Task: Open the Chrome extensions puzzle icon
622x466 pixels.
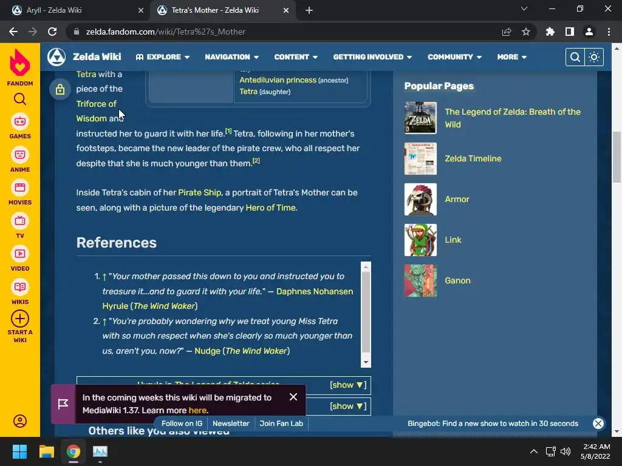Action: click(550, 32)
